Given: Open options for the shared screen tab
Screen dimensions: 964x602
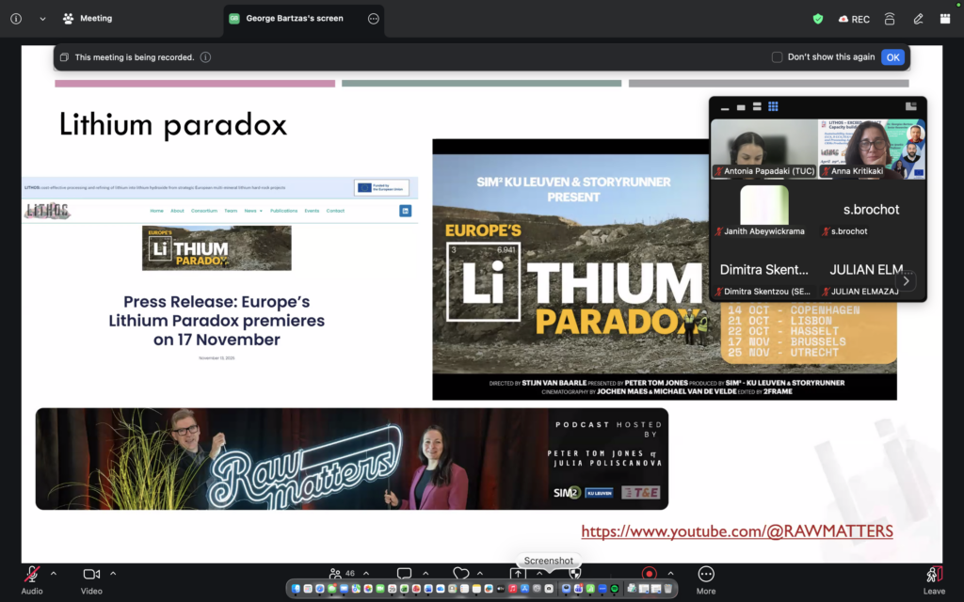Looking at the screenshot, I should click(373, 19).
